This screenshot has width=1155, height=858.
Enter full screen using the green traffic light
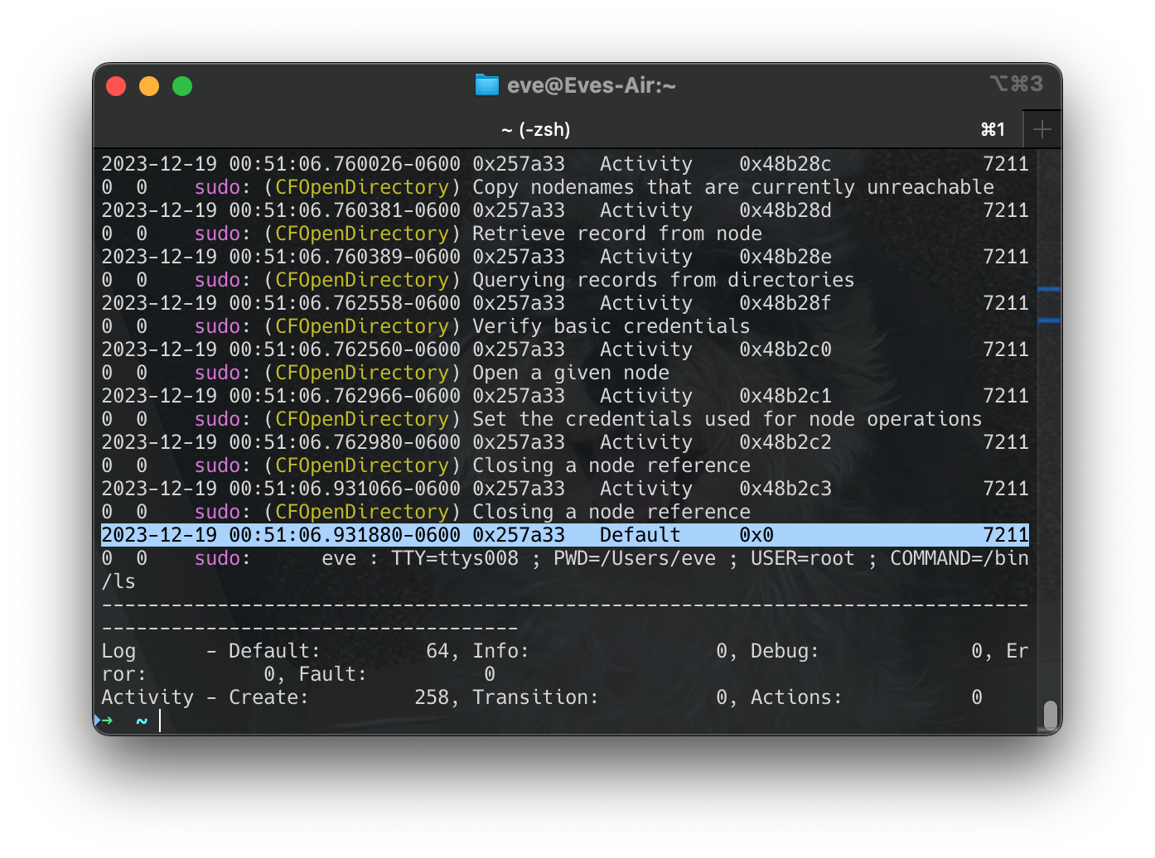coord(181,85)
